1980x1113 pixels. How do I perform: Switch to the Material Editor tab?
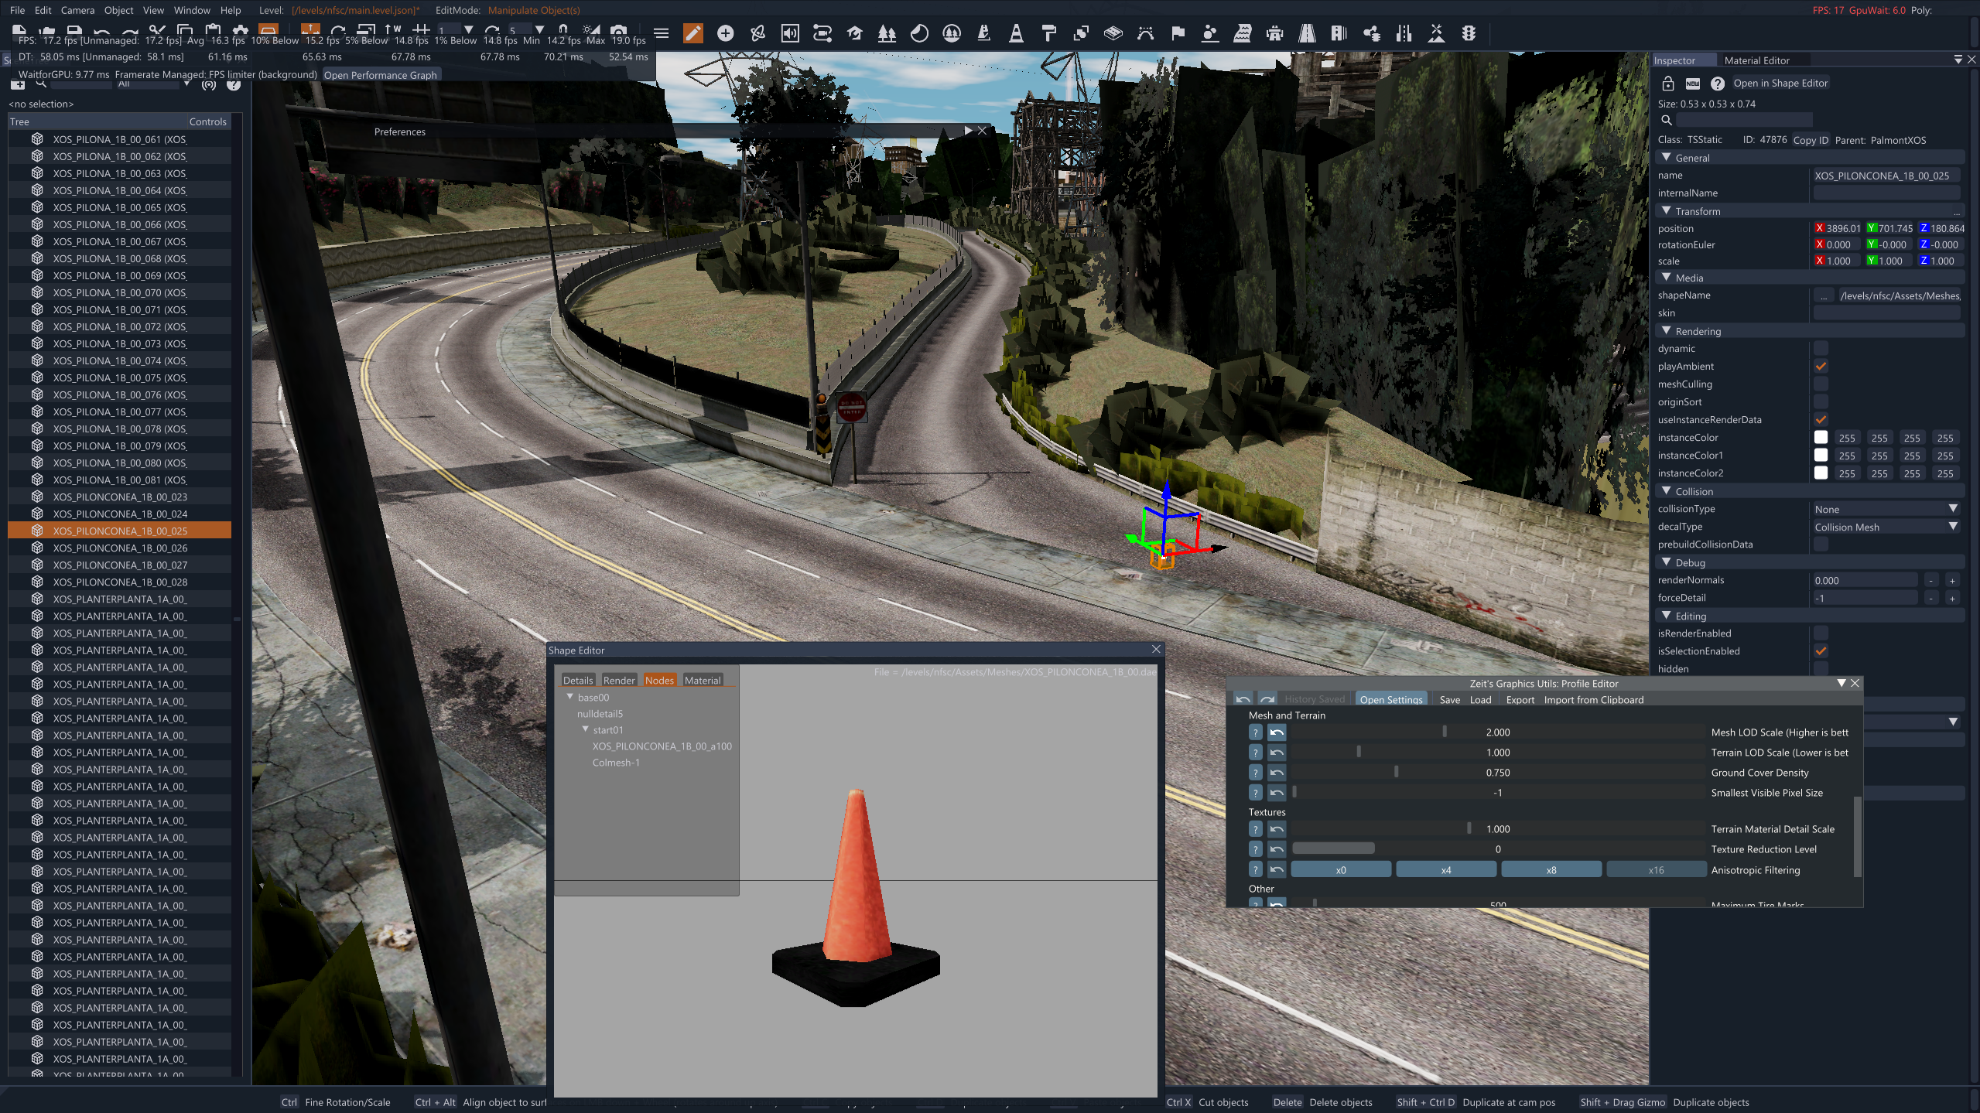coord(1756,60)
